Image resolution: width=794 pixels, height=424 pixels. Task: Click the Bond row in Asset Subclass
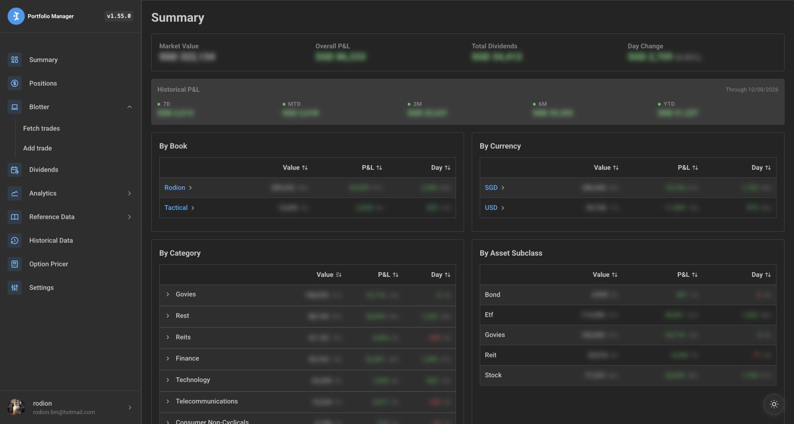point(628,295)
